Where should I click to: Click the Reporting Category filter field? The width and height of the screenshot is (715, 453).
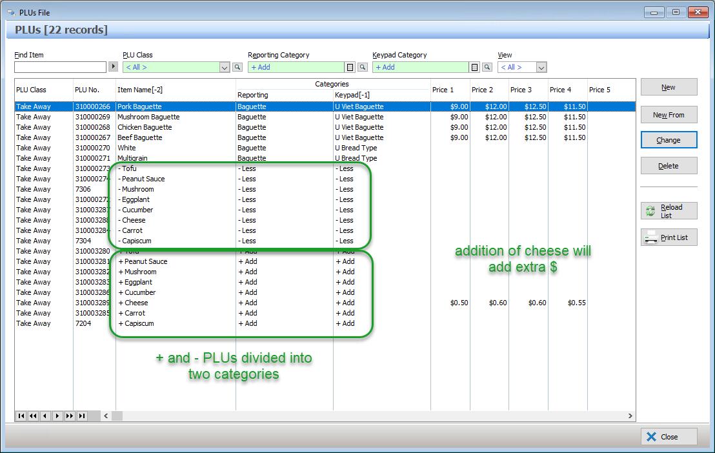click(296, 67)
